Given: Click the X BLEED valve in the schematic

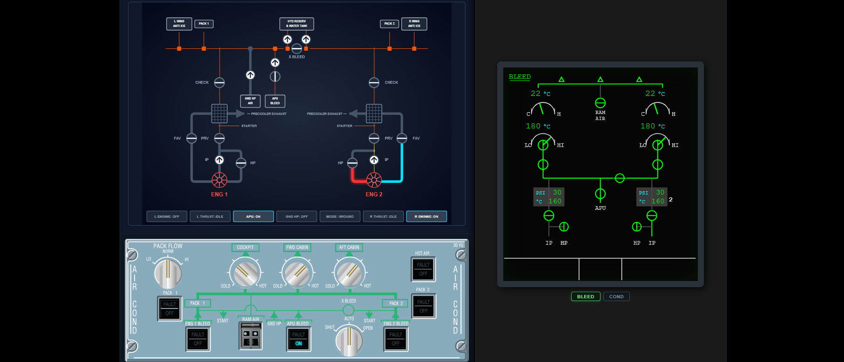Looking at the screenshot, I should 297,48.
